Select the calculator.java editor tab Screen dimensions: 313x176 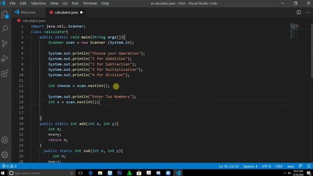click(x=66, y=12)
